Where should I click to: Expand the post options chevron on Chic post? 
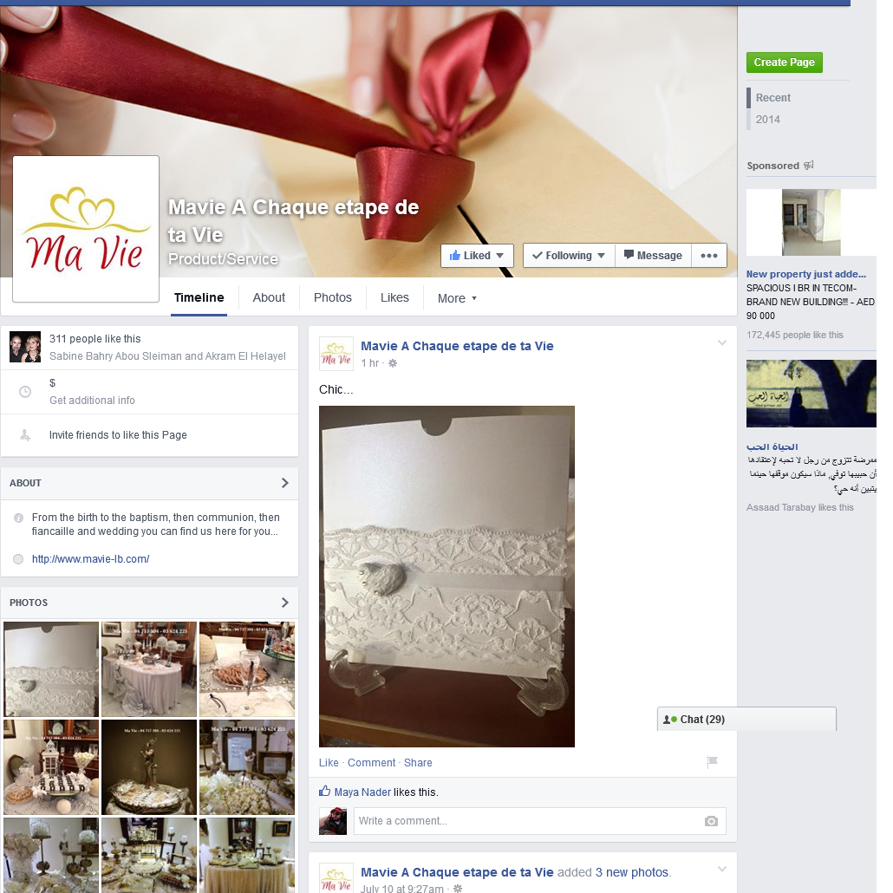click(721, 343)
